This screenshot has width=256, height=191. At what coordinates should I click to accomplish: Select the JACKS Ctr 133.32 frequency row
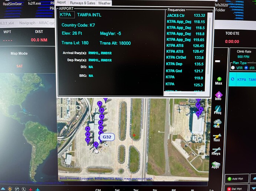[186, 16]
